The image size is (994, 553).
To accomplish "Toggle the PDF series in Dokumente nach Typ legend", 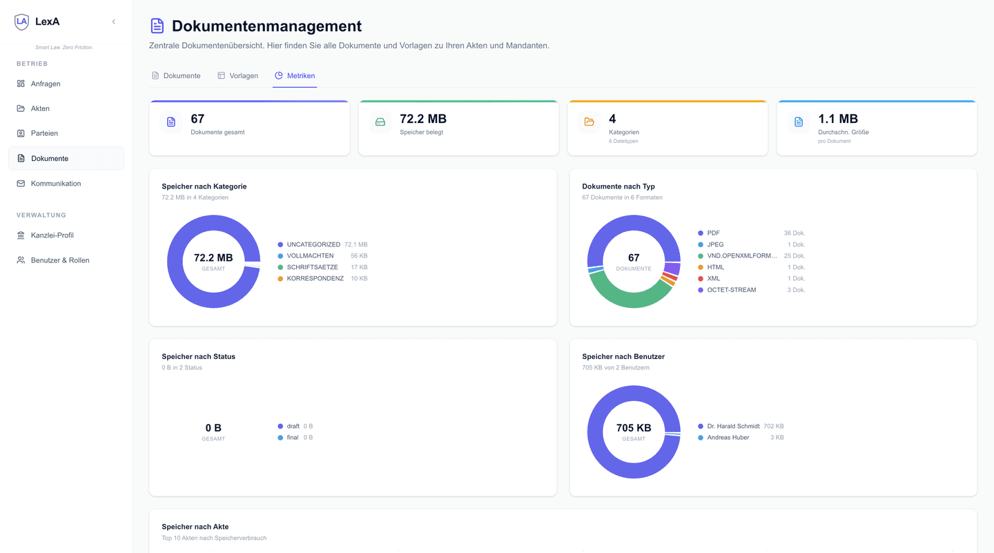I will [x=712, y=233].
